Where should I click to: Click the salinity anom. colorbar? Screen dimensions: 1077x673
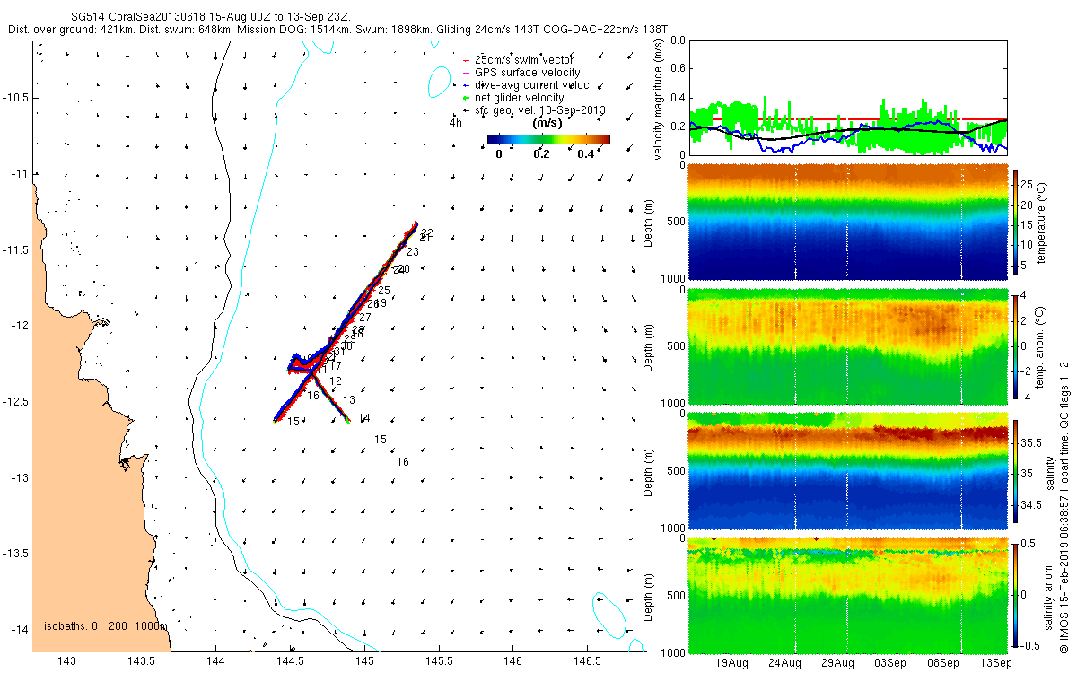1016,594
